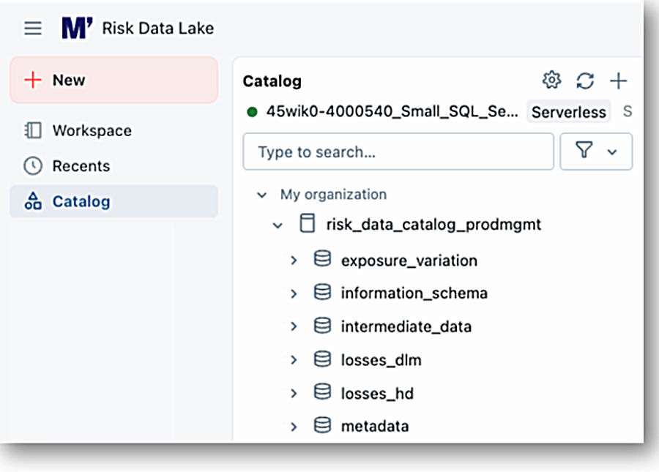The image size is (659, 472).
Task: Select Catalog in the sidebar
Action: (x=114, y=201)
